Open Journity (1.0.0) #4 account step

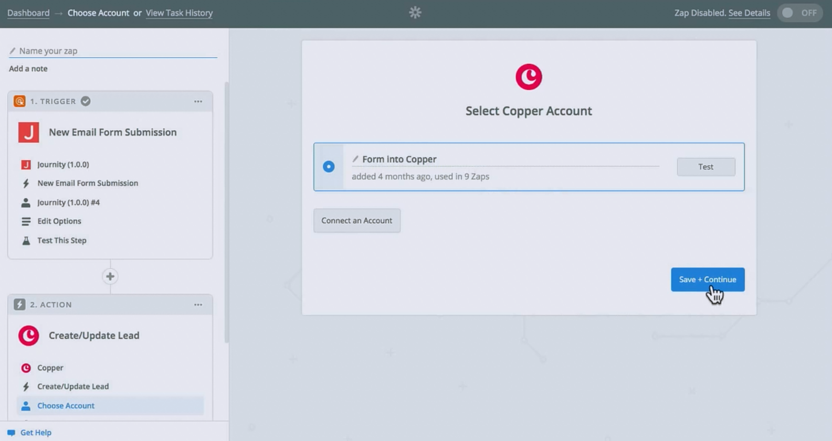(x=68, y=202)
